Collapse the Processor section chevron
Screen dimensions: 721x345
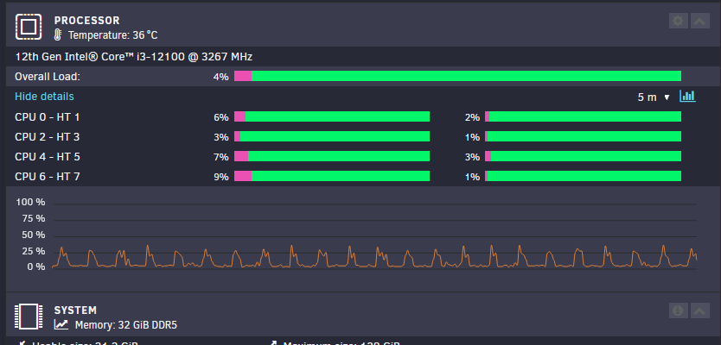tap(700, 21)
